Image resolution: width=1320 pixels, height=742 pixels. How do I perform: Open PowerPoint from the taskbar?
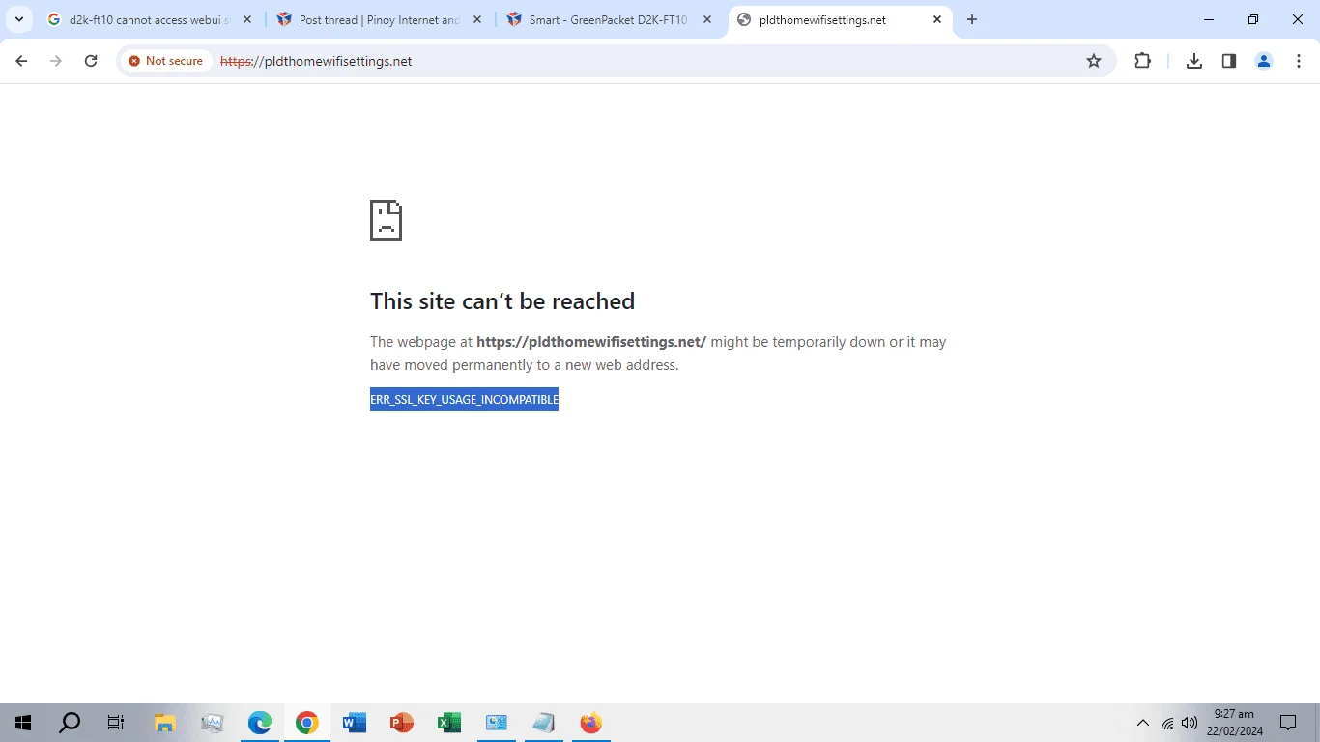coord(402,723)
